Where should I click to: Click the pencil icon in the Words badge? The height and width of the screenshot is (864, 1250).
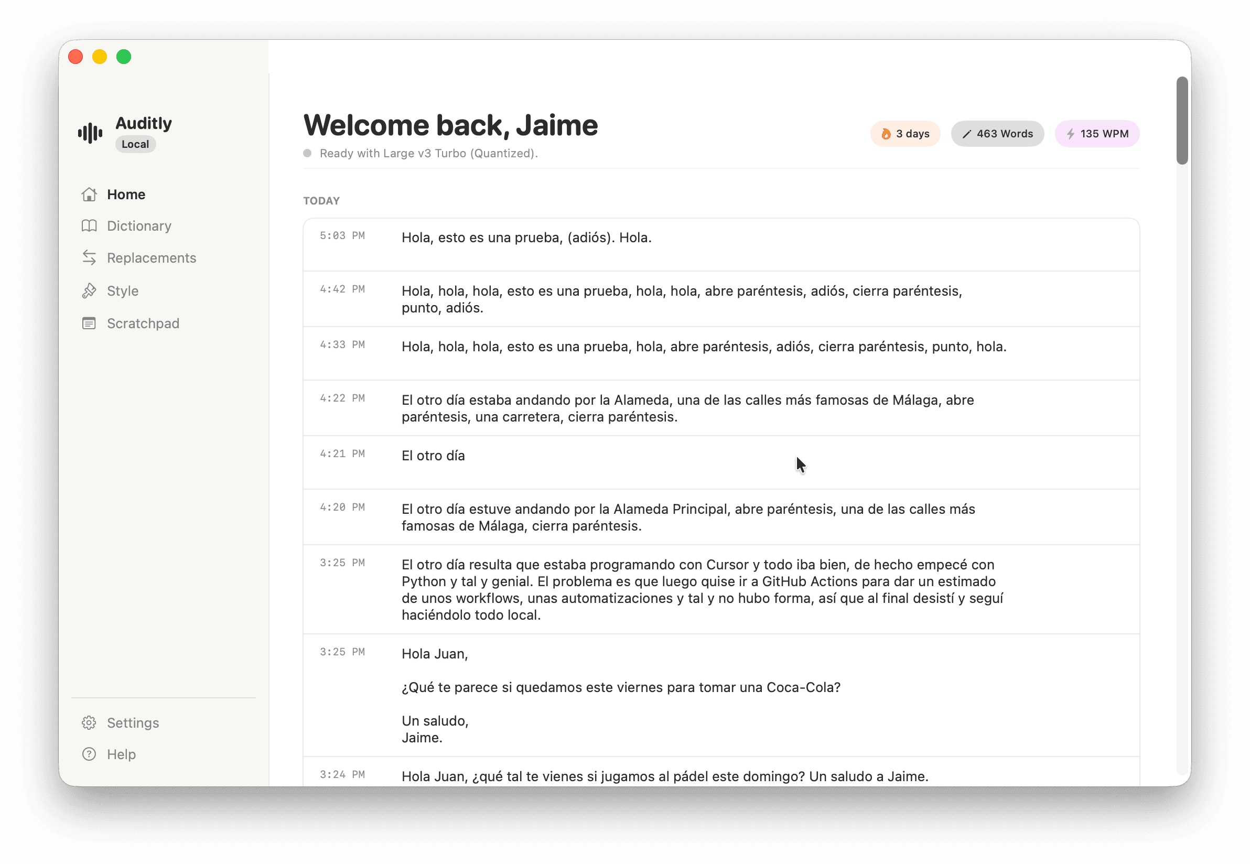pos(967,134)
